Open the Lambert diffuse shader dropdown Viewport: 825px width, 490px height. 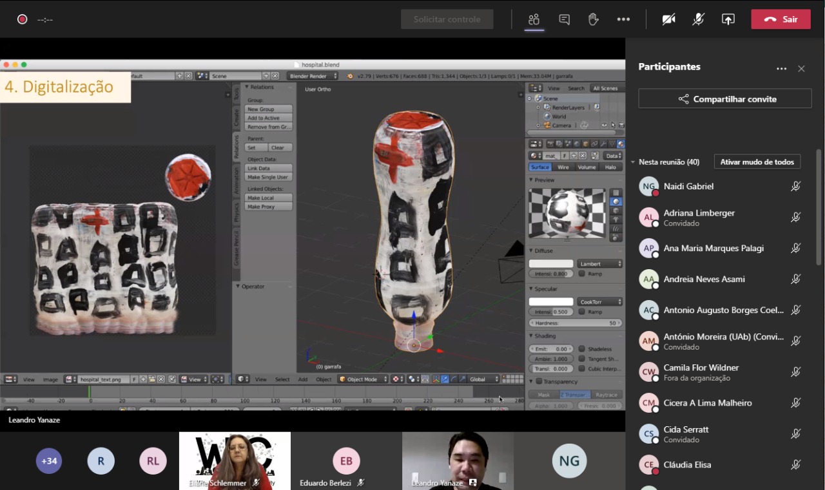coord(600,263)
